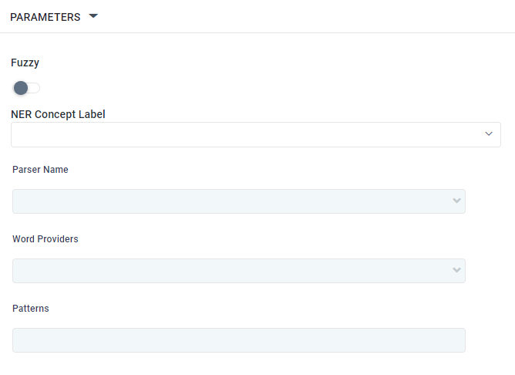Enable the Fuzzy toggle switch
This screenshot has height=375, width=515.
26,88
